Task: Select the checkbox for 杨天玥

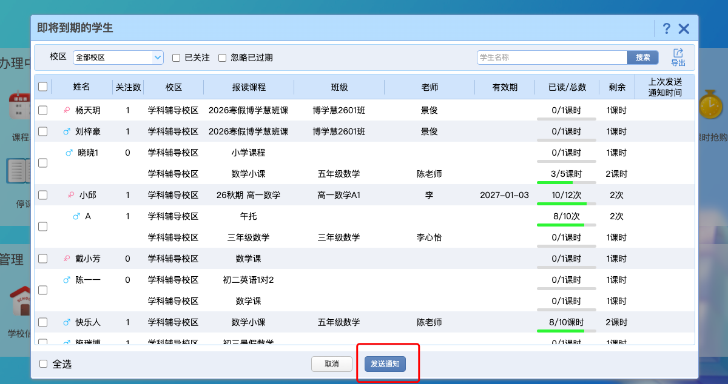Action: 43,110
